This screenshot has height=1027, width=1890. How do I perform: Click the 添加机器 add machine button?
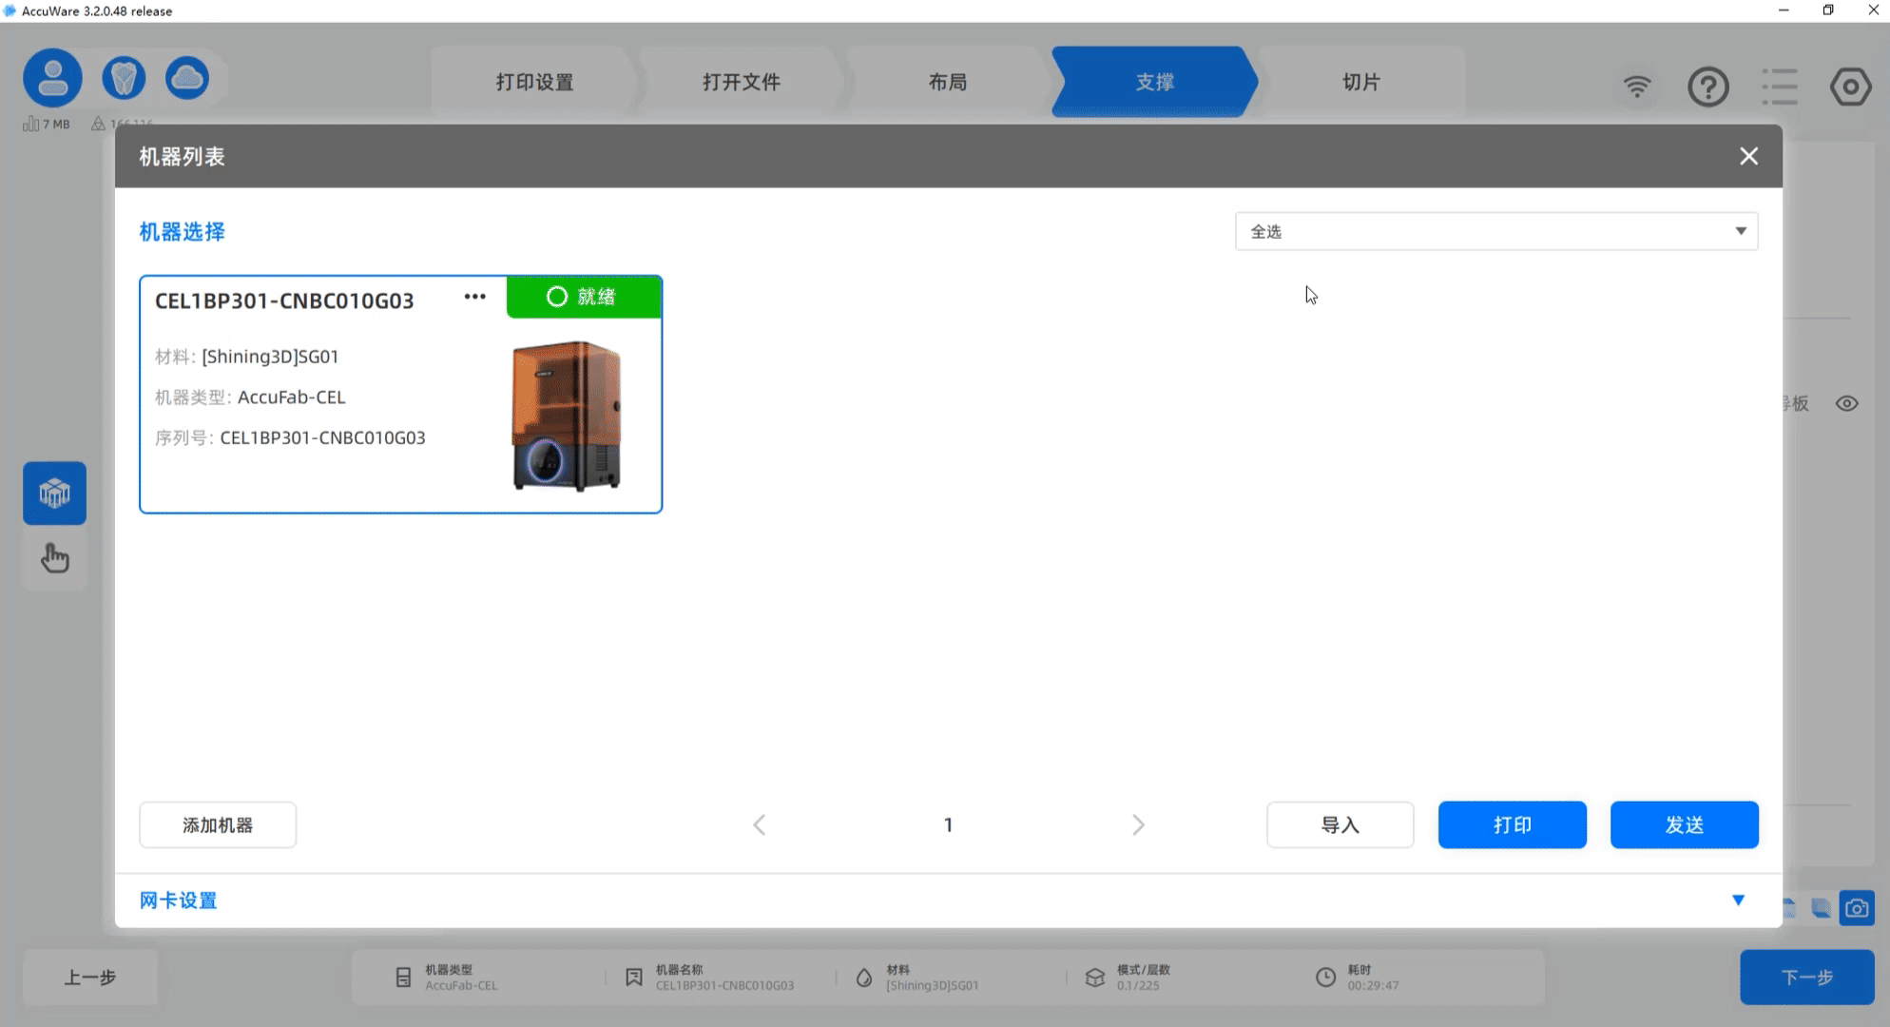click(217, 824)
